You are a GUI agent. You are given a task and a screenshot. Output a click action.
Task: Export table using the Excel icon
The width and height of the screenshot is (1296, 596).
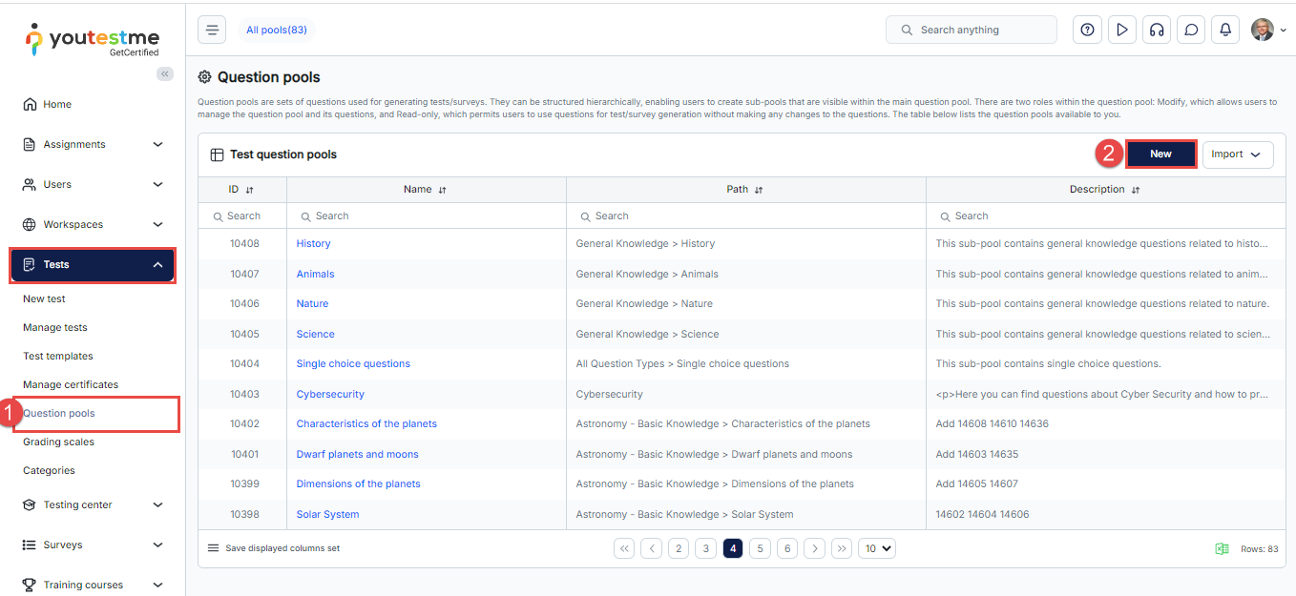[1222, 548]
